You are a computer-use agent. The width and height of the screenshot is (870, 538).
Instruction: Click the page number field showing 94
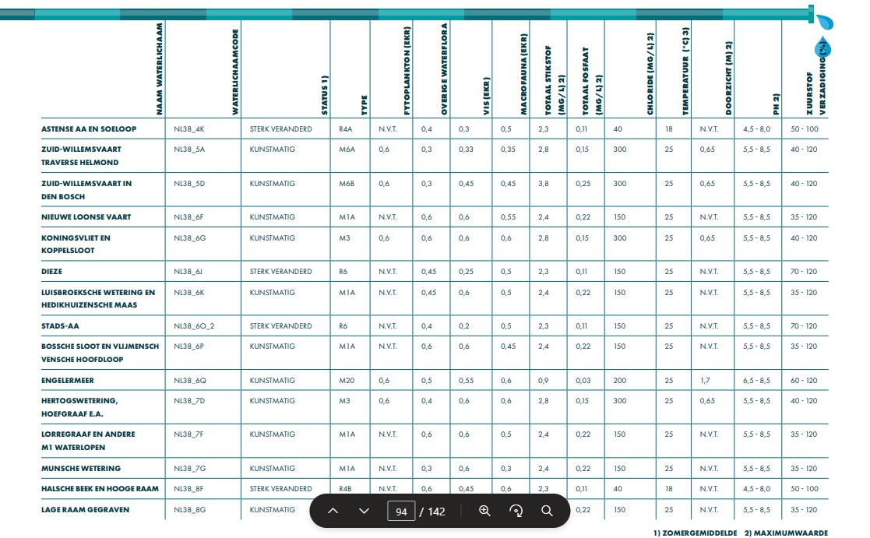point(401,512)
